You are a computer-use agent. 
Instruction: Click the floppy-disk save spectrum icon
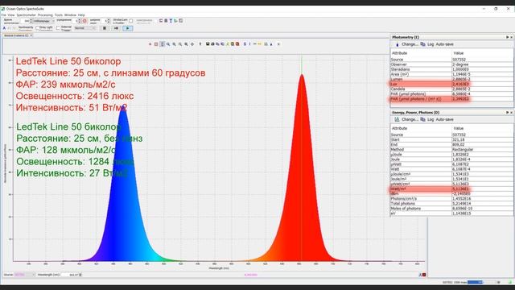[x=208, y=43]
